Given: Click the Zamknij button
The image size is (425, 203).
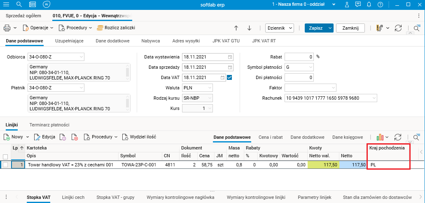Looking at the screenshot, I should point(350,28).
